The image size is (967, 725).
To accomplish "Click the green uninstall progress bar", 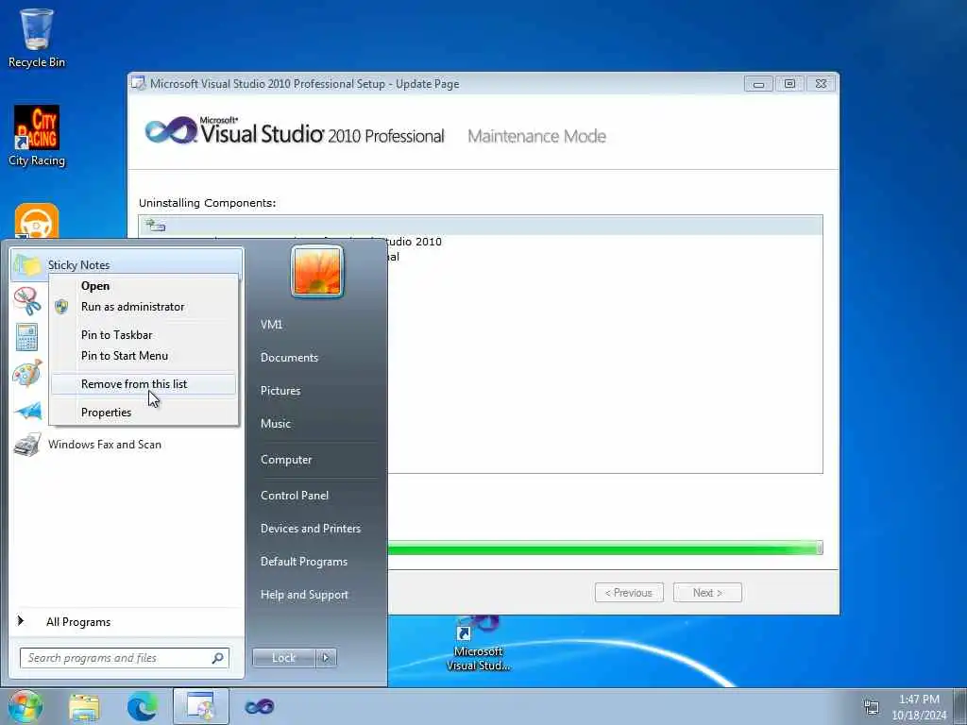I will [x=605, y=548].
